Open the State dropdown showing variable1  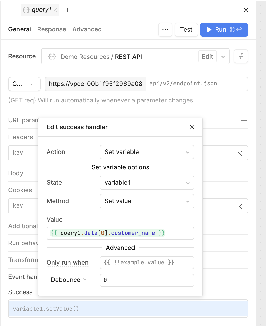tap(147, 183)
